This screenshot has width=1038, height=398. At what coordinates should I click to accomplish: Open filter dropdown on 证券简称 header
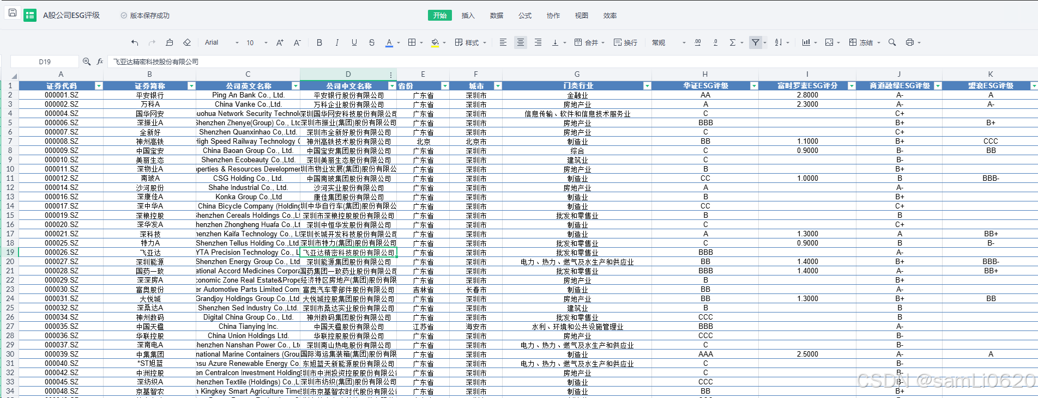[191, 86]
